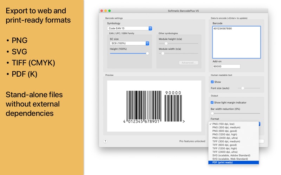This screenshot has width=281, height=175.
Task: Select TIFF (300 dpi, medium) format
Action: coord(234,141)
